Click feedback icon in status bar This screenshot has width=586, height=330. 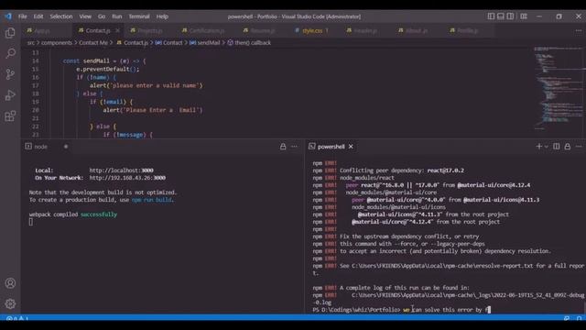coord(567,318)
